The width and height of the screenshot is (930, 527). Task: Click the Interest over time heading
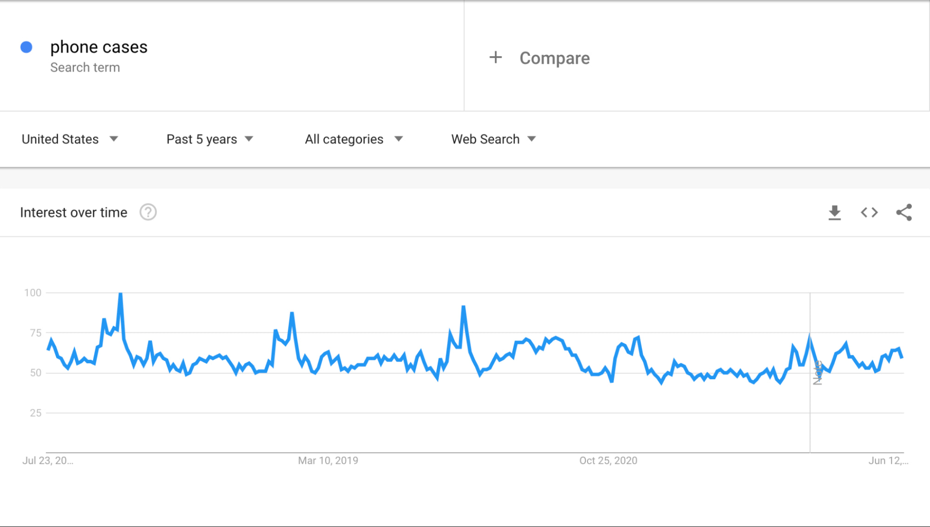74,212
